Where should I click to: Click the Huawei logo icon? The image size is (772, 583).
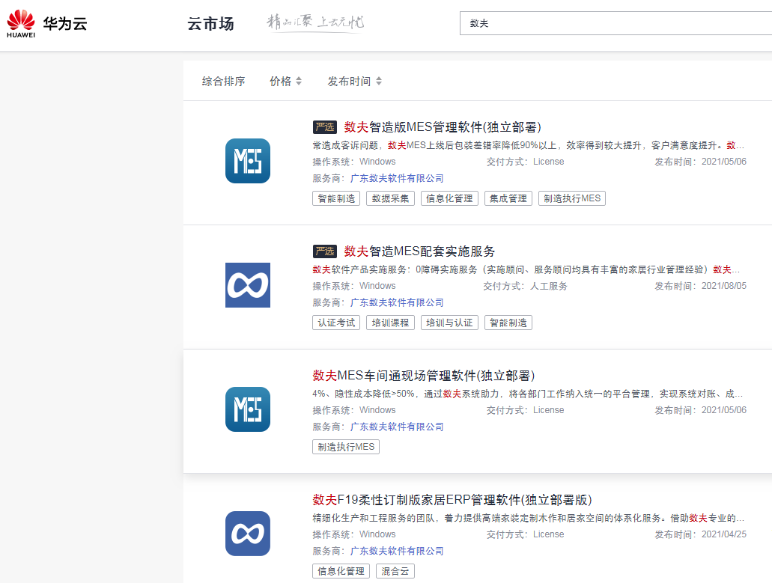(21, 23)
